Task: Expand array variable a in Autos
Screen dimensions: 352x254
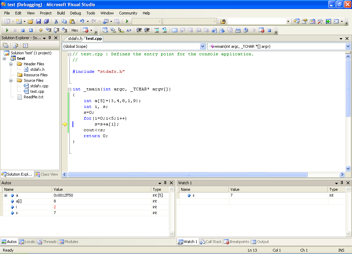Action: [x=5, y=196]
